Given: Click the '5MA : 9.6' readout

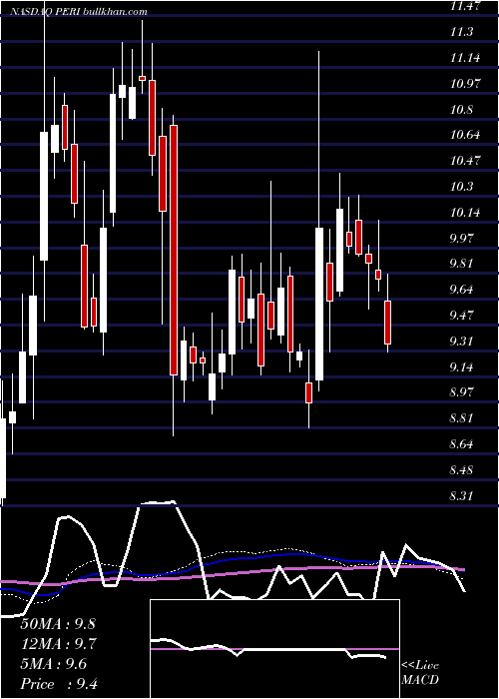Looking at the screenshot, I should tap(54, 664).
